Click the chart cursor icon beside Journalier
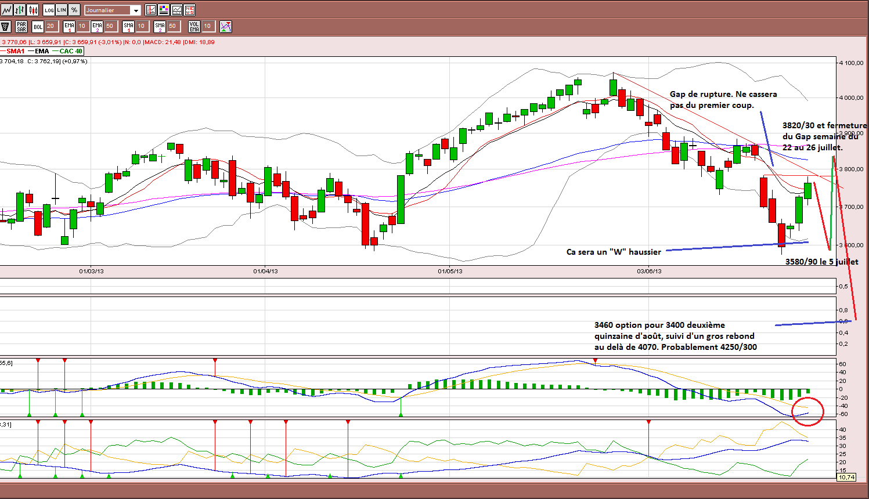 pos(151,10)
